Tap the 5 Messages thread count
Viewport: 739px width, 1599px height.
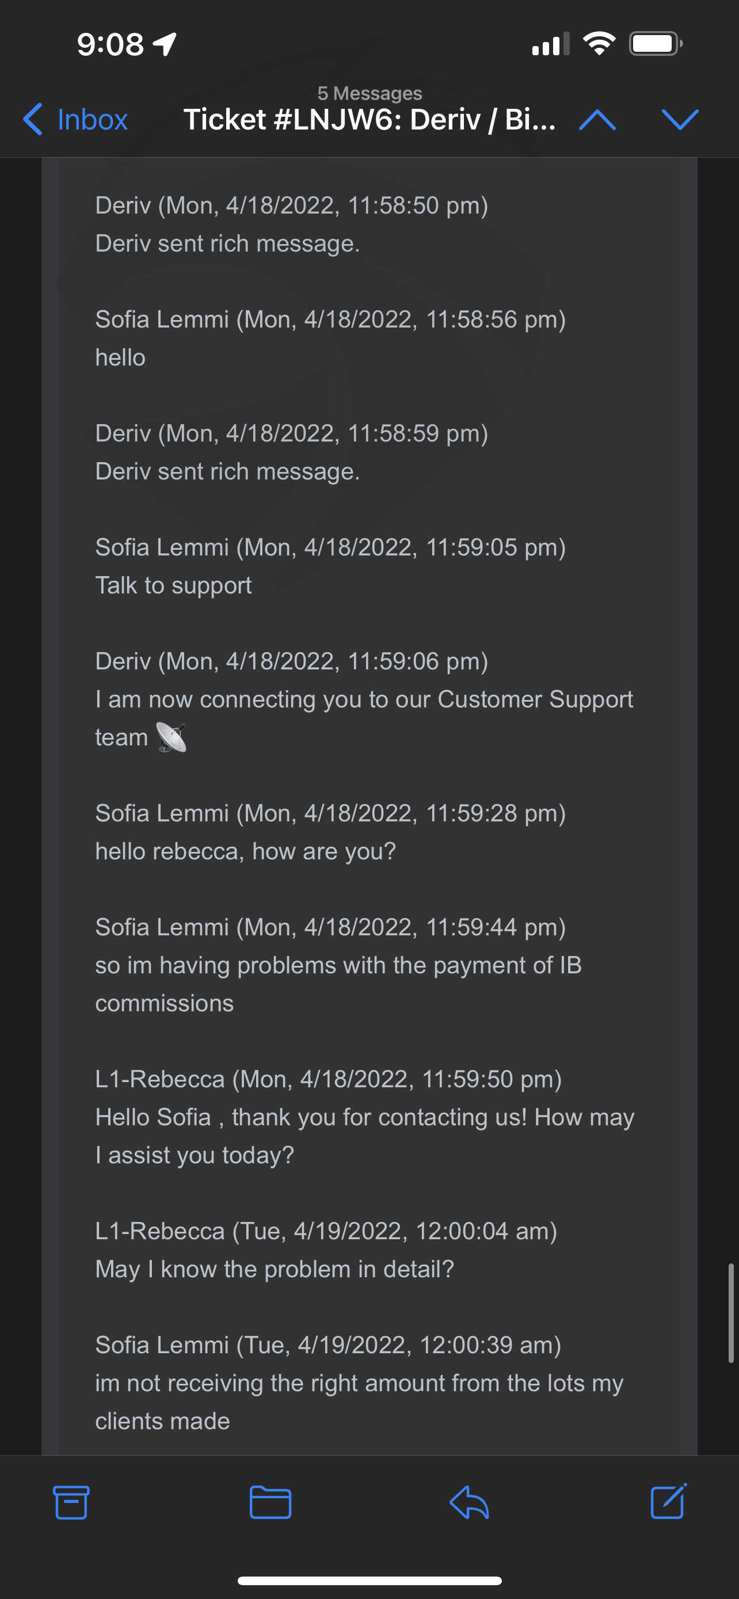click(369, 93)
